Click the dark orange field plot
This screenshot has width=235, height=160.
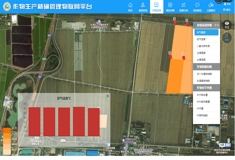coord(175,76)
